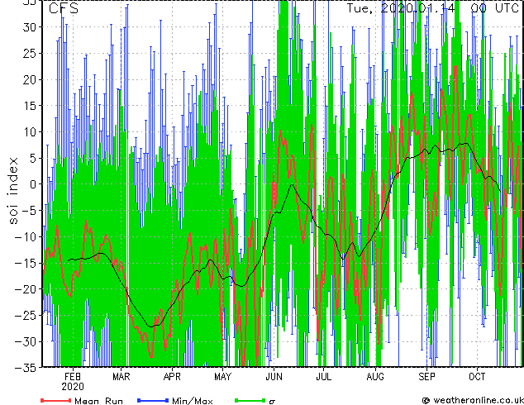Click the y-axis value 5

coord(33,158)
